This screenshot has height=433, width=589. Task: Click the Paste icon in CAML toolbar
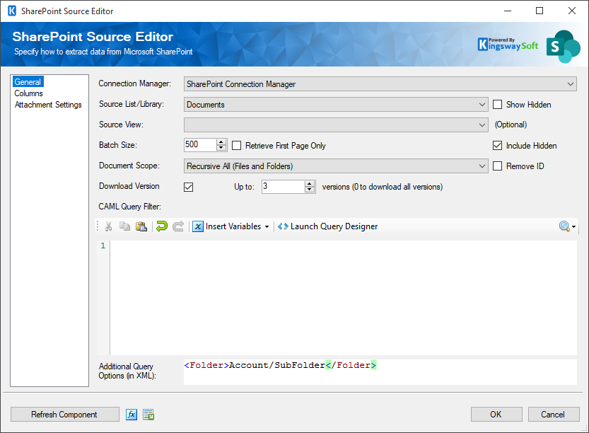tap(141, 226)
